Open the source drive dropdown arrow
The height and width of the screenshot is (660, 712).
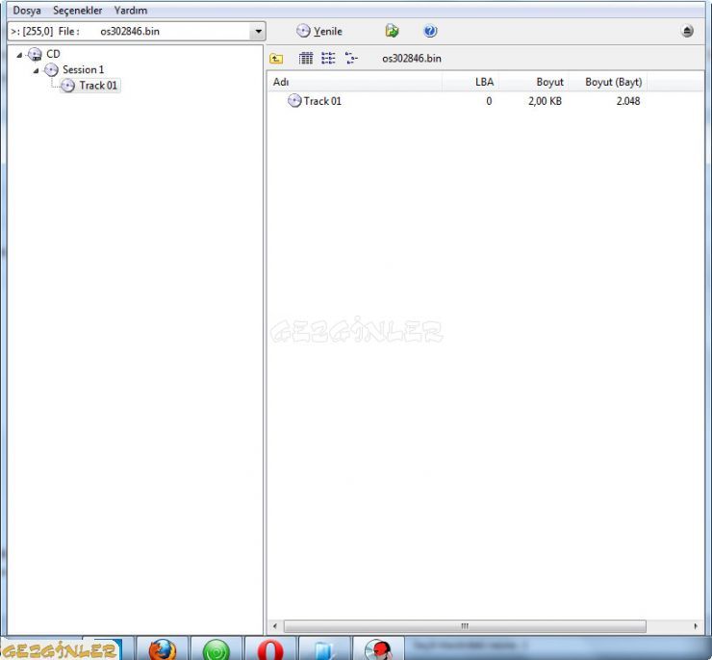click(x=258, y=32)
